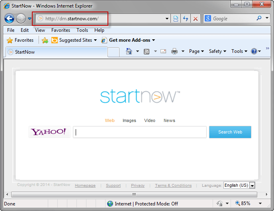The image size is (274, 211).
Task: Open the recent pages dropdown beside Forward
Action: pos(30,19)
